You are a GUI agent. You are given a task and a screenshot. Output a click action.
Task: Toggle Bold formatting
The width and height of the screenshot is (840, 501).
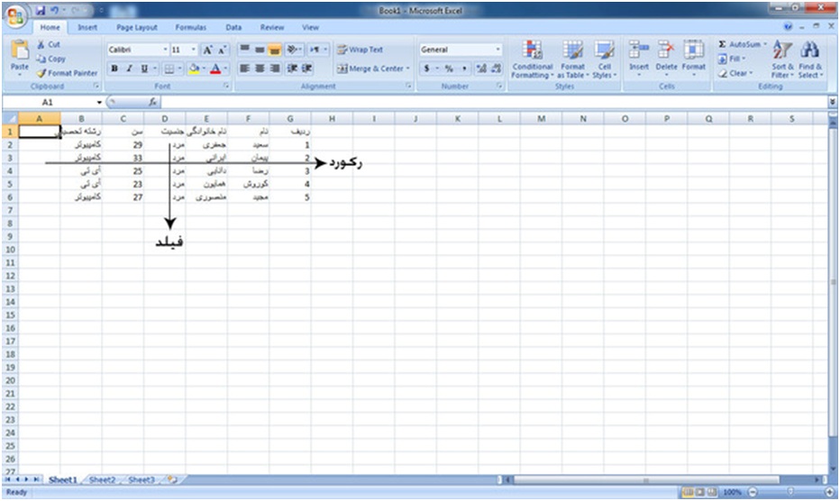point(114,68)
